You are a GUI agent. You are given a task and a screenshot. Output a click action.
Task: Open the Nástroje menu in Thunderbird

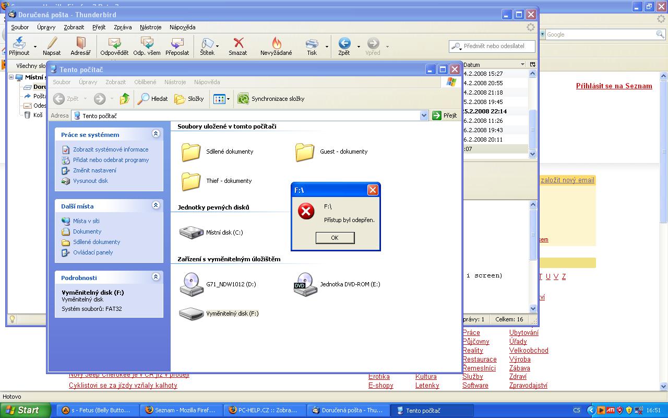(x=150, y=27)
